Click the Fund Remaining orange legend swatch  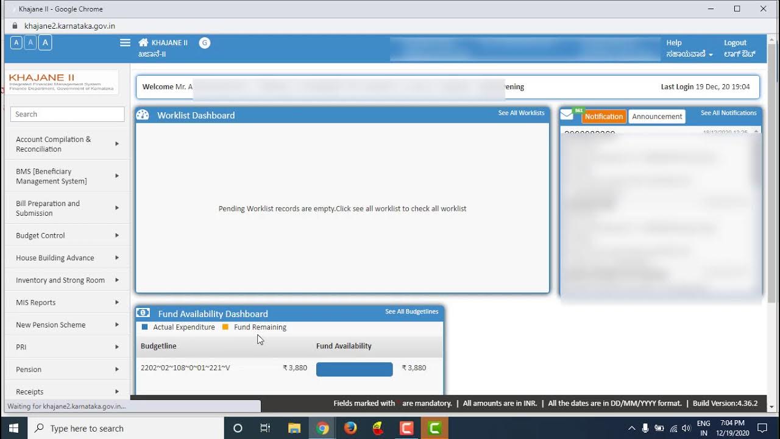pos(225,327)
